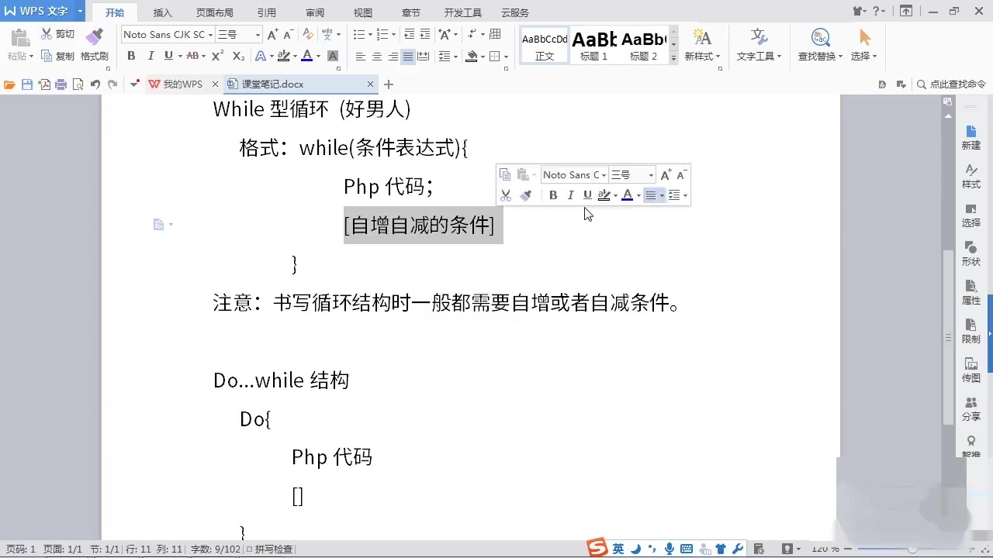This screenshot has width=993, height=558.
Task: Apply bulleted list
Action: 358,34
